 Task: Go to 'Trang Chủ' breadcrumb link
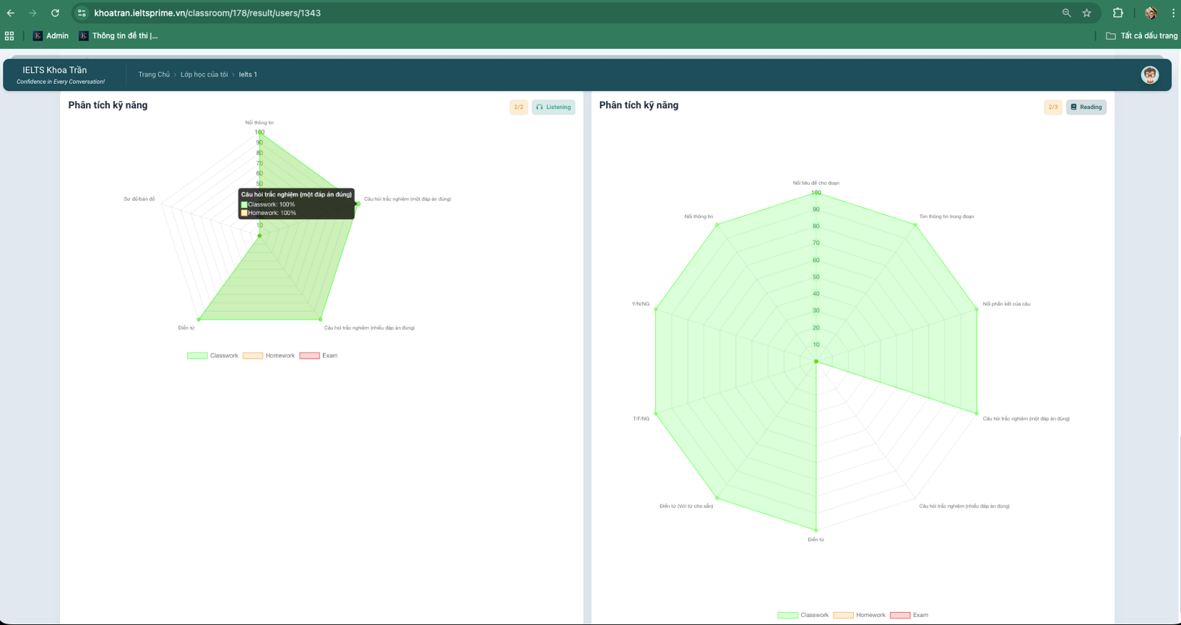click(154, 75)
